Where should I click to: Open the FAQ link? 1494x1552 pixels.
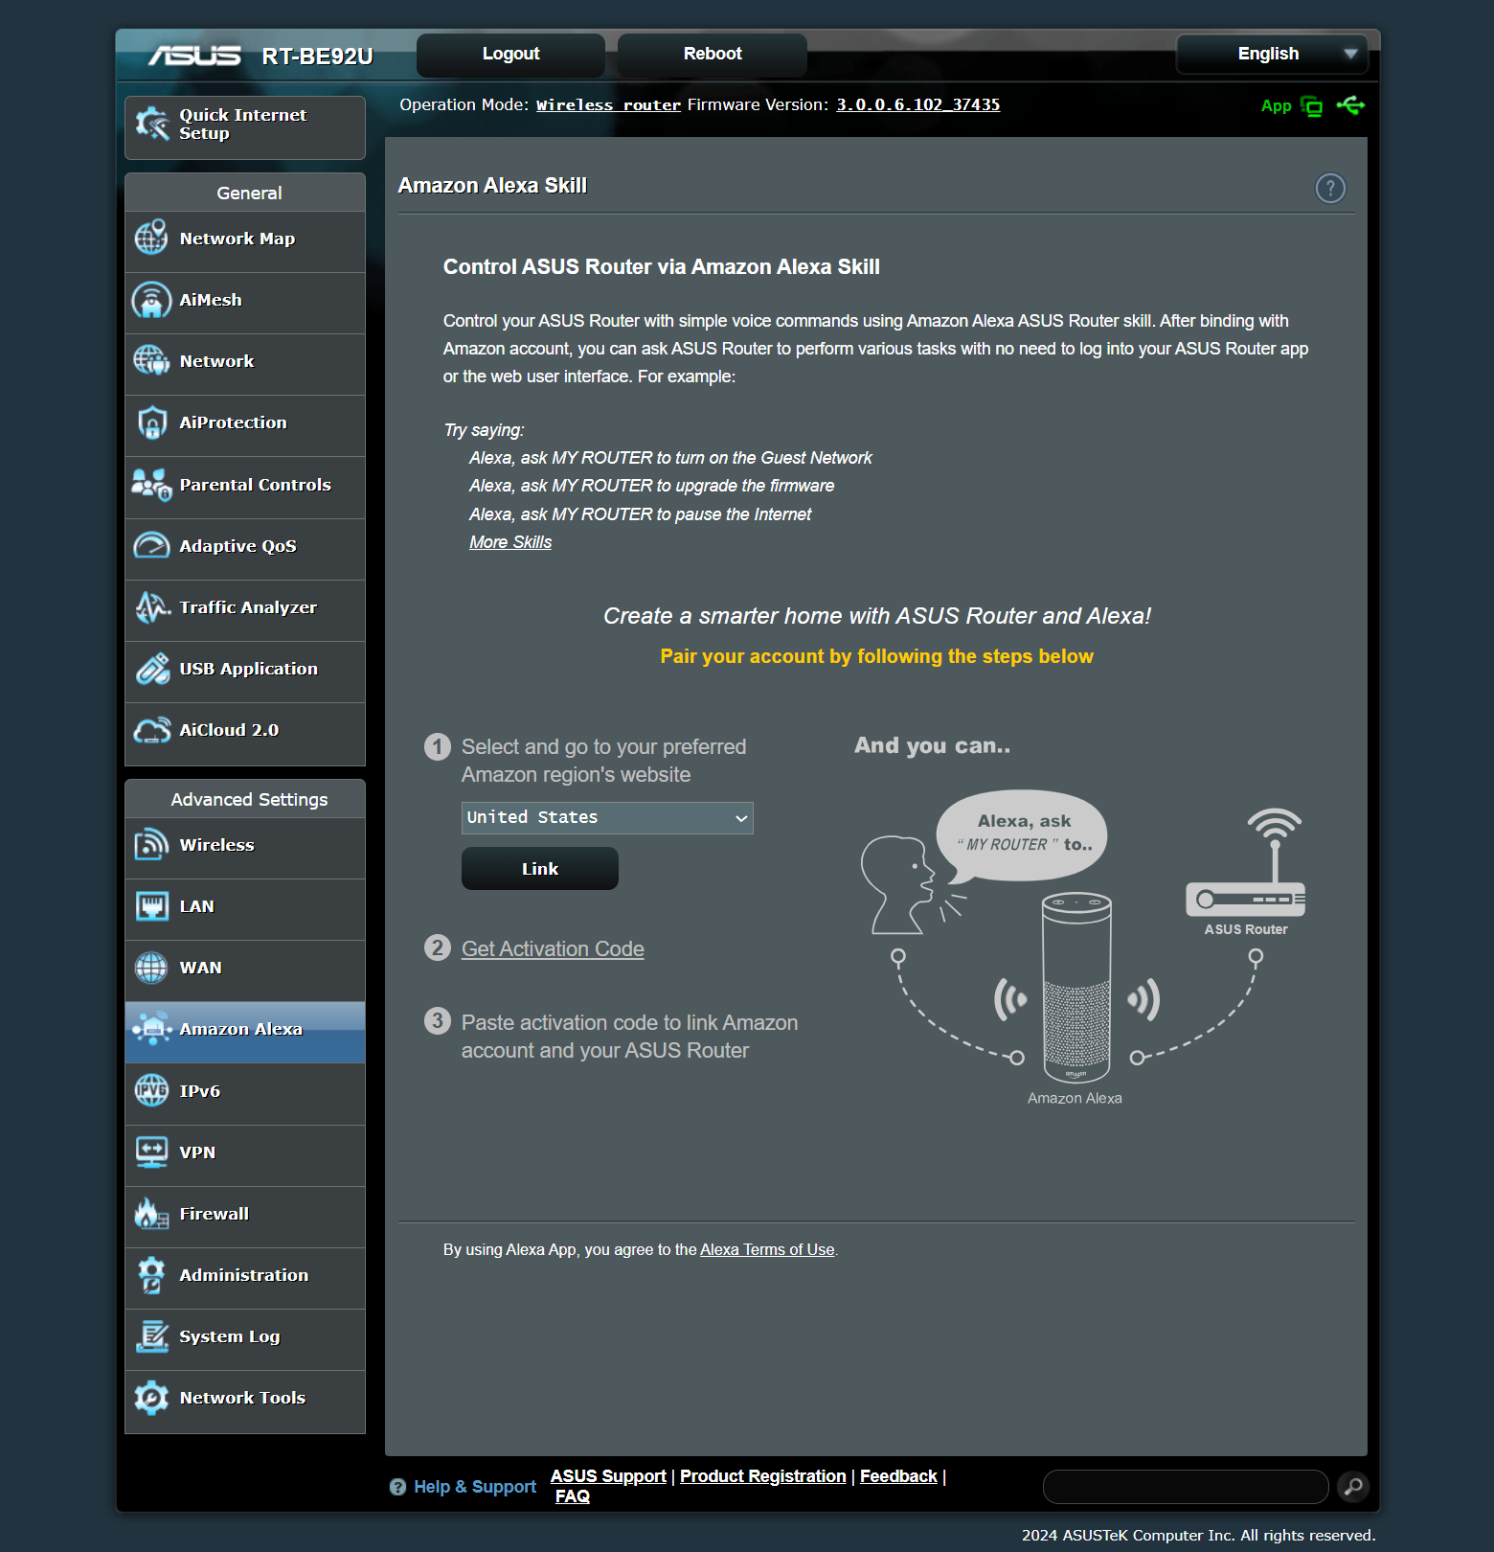573,1496
